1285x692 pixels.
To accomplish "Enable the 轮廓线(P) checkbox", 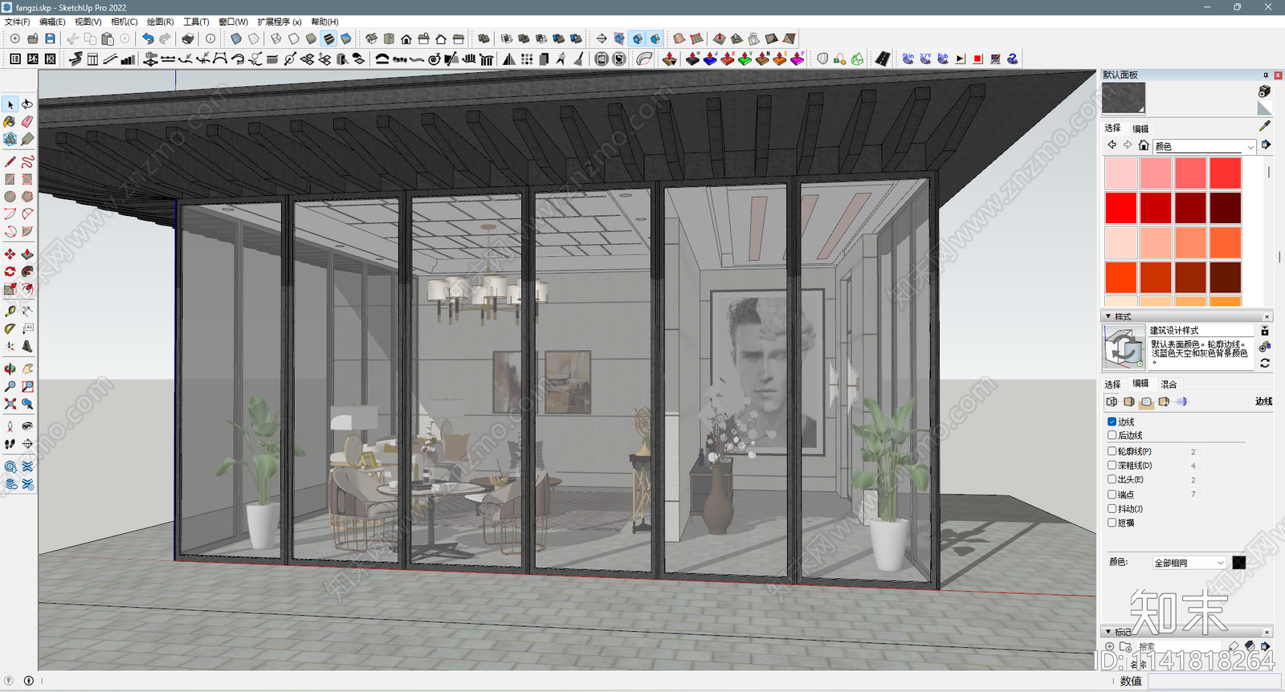I will tap(1112, 451).
